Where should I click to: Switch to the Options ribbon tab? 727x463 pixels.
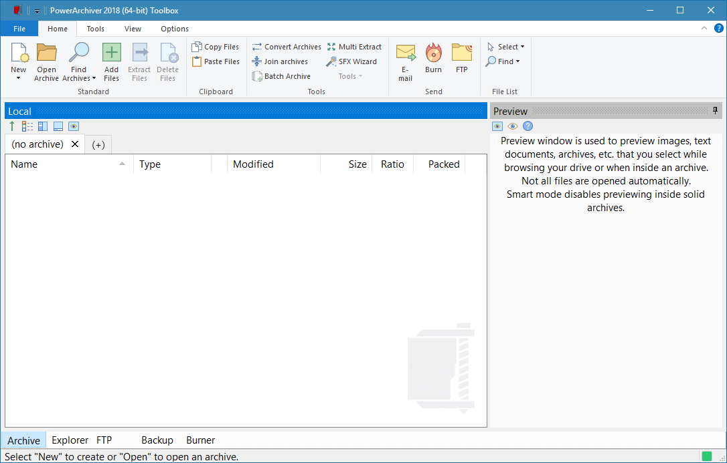[x=175, y=29]
